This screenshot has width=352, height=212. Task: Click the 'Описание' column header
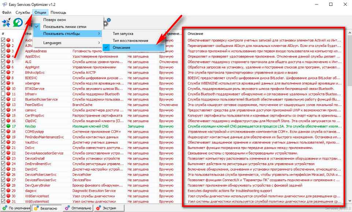(x=264, y=34)
